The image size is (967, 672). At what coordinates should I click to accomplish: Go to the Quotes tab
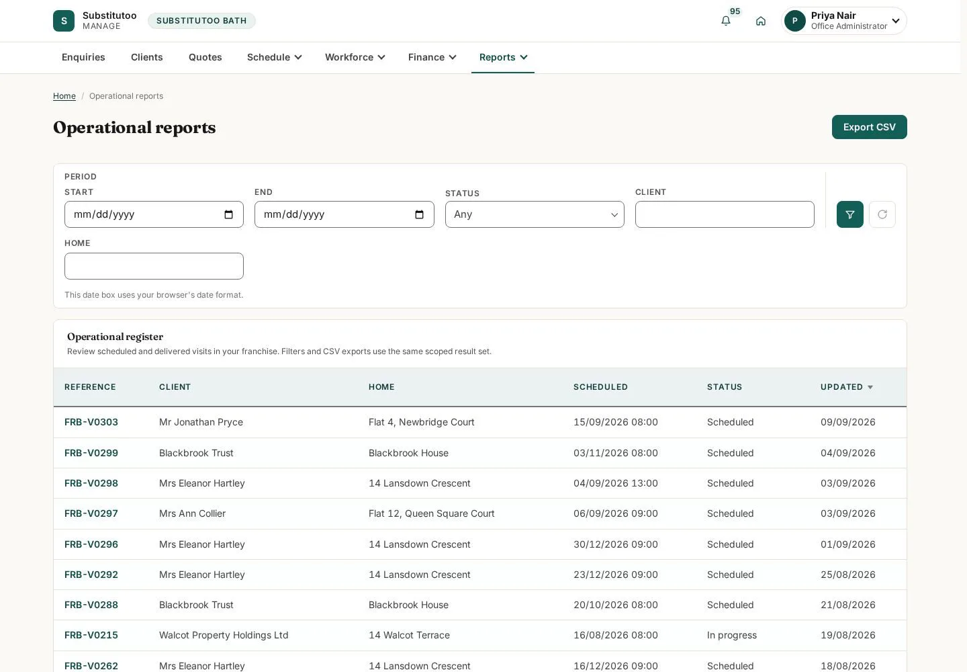205,57
